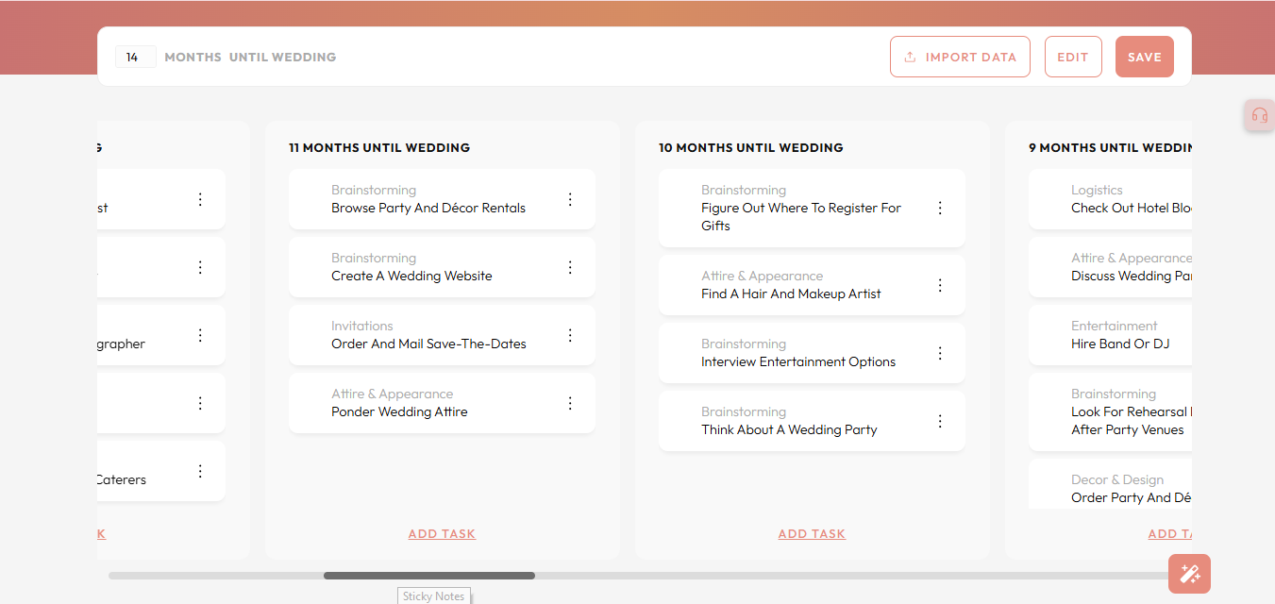This screenshot has width=1275, height=604.
Task: Select the Discuss Wedding Party task
Action: (x=1110, y=267)
